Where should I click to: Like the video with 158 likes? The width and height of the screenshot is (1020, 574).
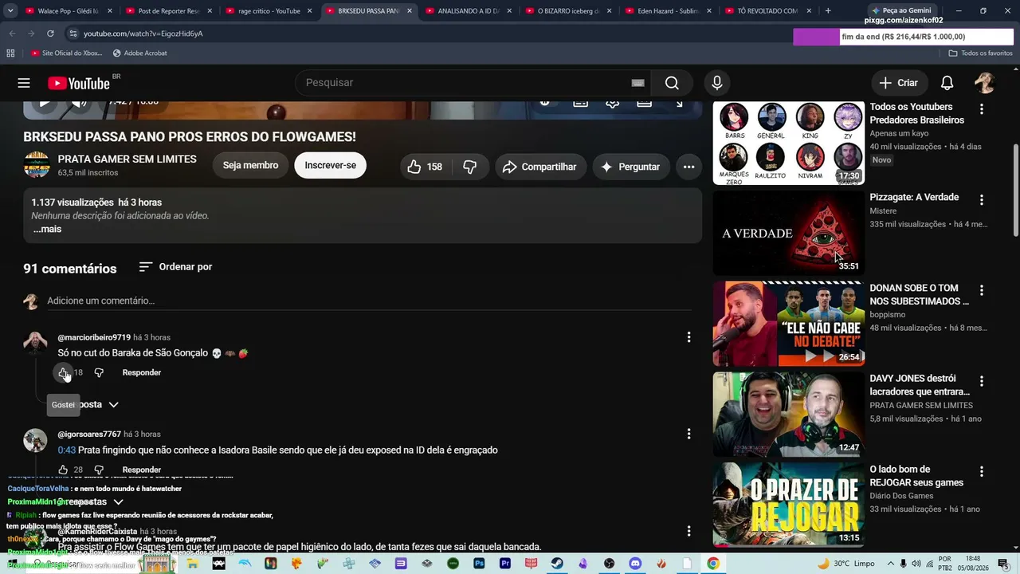click(x=425, y=167)
